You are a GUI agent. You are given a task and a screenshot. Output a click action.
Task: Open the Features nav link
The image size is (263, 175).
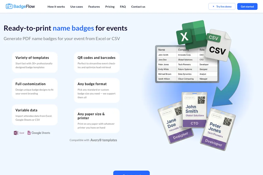pyautogui.click(x=94, y=7)
